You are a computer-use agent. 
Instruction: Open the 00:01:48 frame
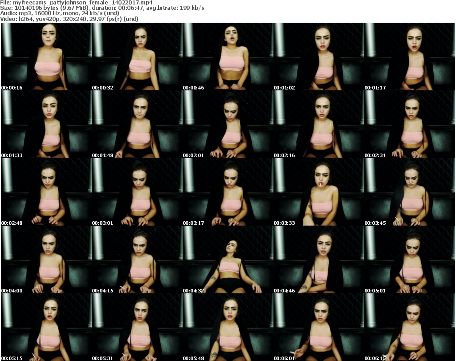click(137, 124)
